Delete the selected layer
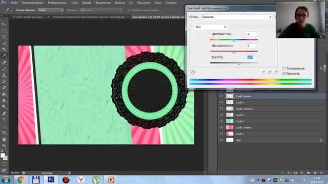This screenshot has height=184, width=328. pyautogui.click(x=321, y=173)
